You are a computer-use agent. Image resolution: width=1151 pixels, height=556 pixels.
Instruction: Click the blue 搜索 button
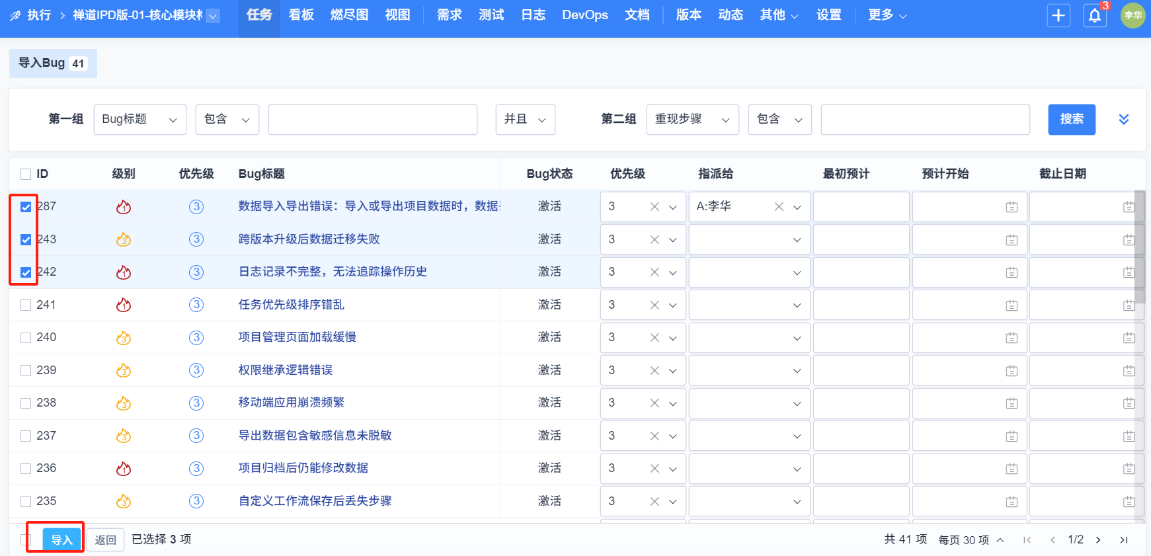click(x=1071, y=120)
